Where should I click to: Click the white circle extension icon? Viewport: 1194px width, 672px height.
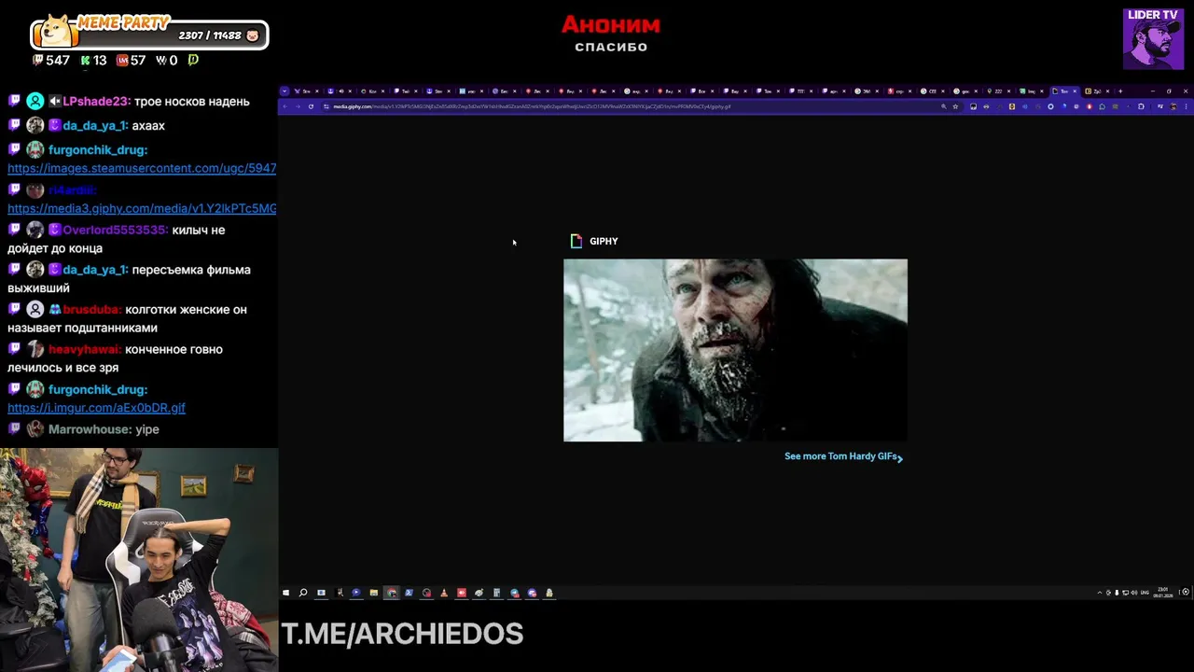pyautogui.click(x=1050, y=106)
